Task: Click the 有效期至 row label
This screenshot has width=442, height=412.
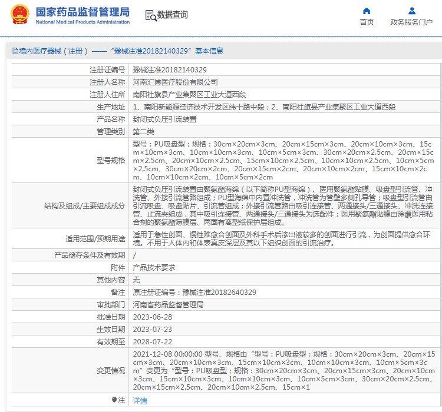Action: (111, 342)
